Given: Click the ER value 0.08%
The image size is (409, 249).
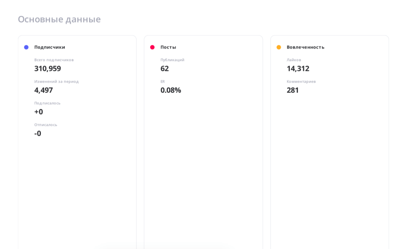Looking at the screenshot, I should tap(171, 90).
